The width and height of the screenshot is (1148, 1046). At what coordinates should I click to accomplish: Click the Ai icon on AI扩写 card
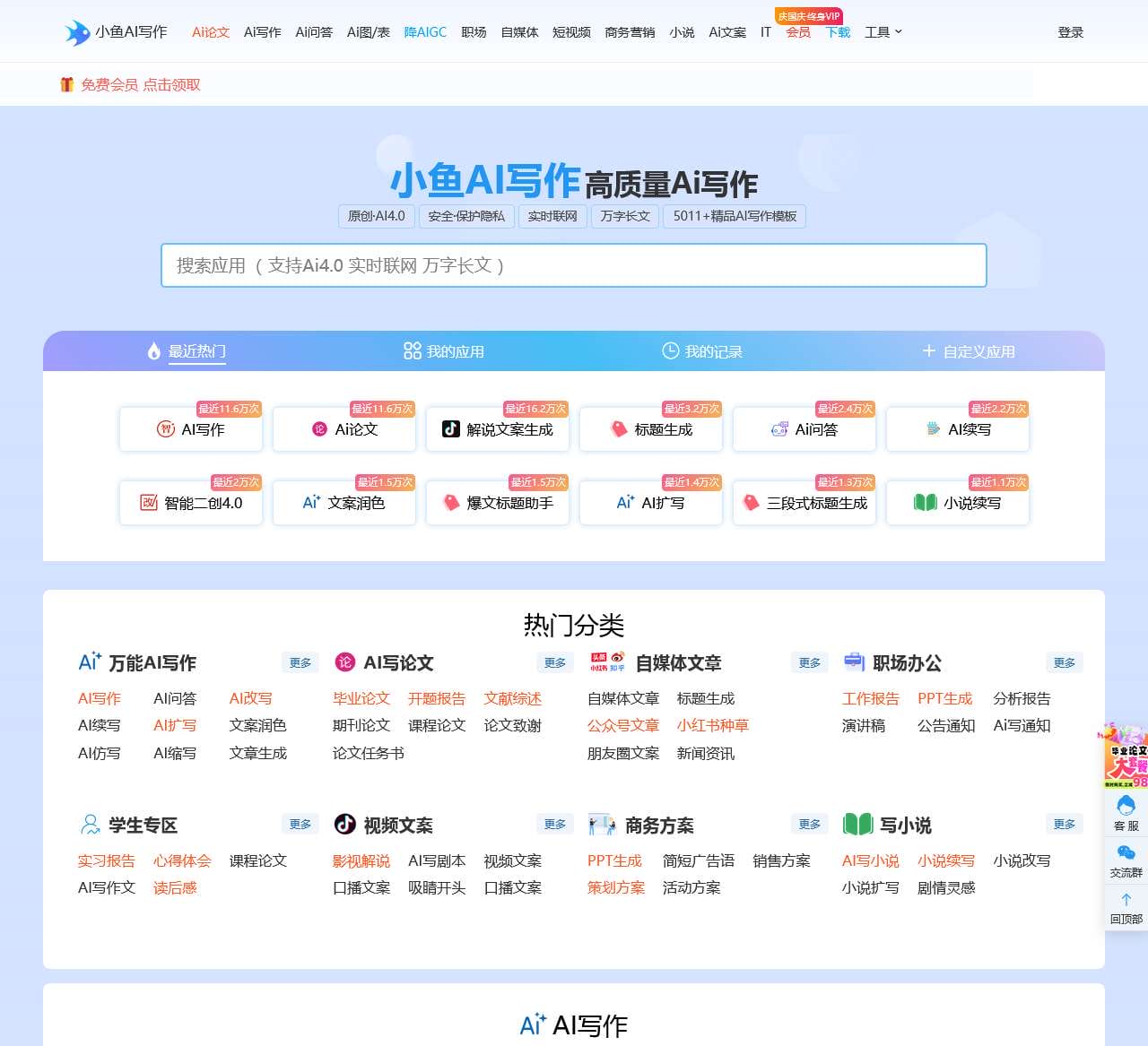tap(625, 503)
